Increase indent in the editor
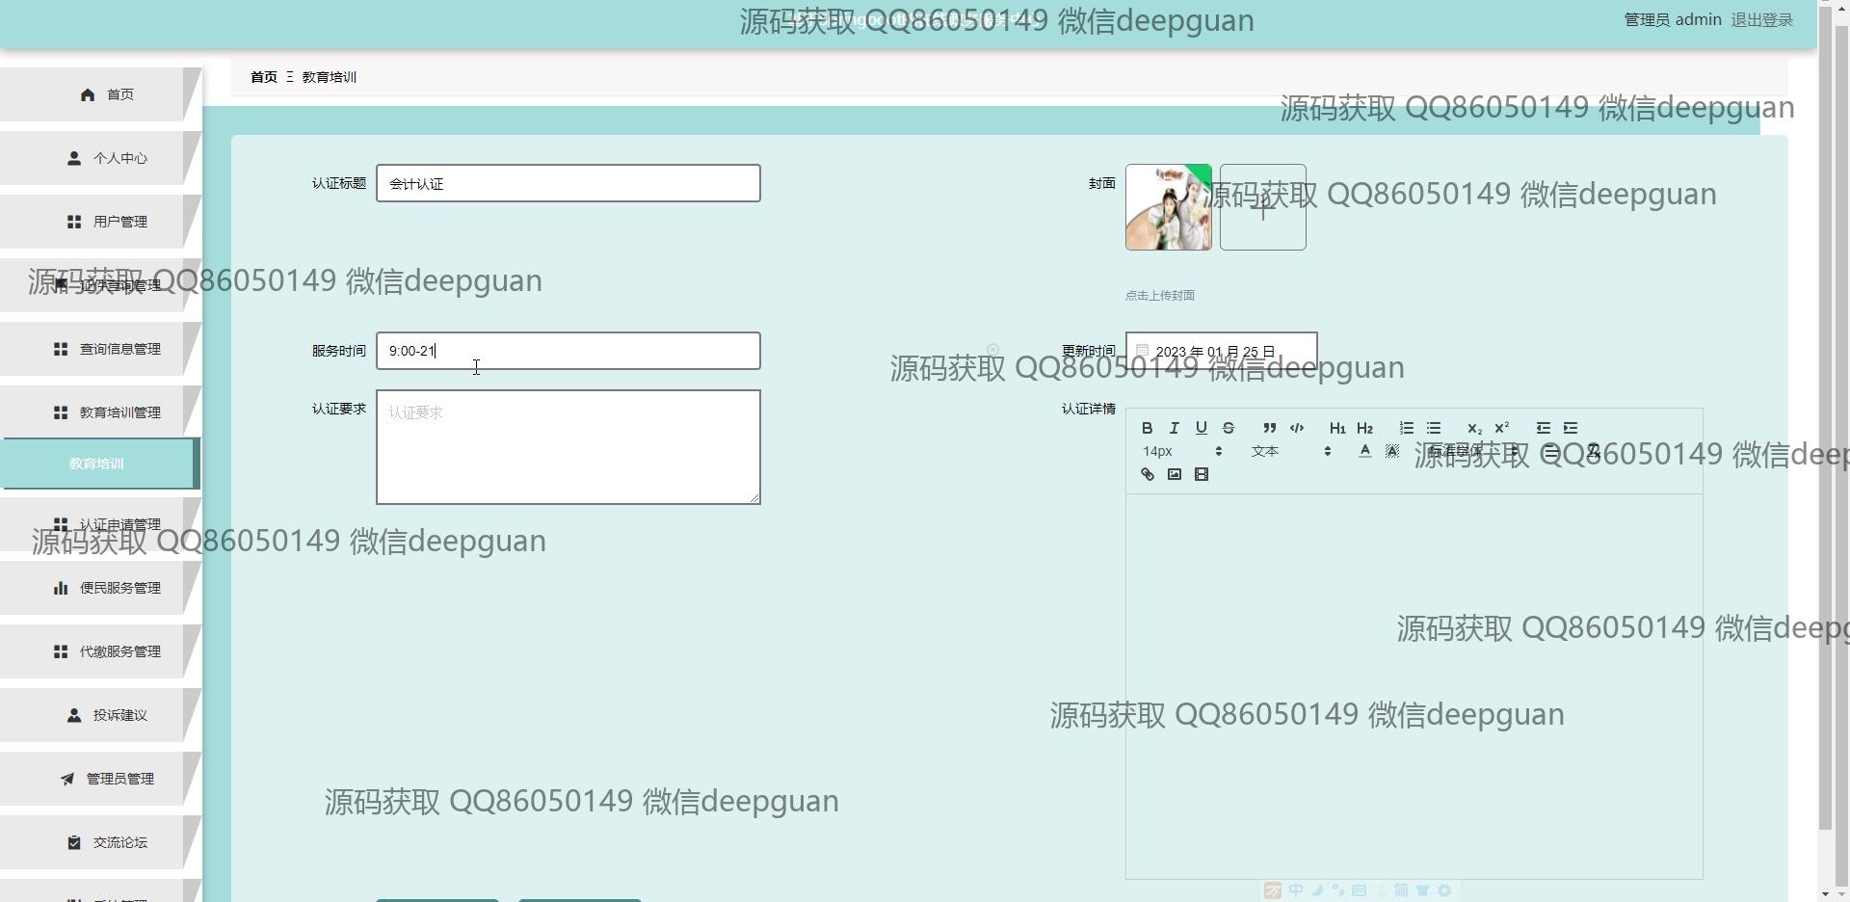The width and height of the screenshot is (1850, 902). click(x=1570, y=428)
